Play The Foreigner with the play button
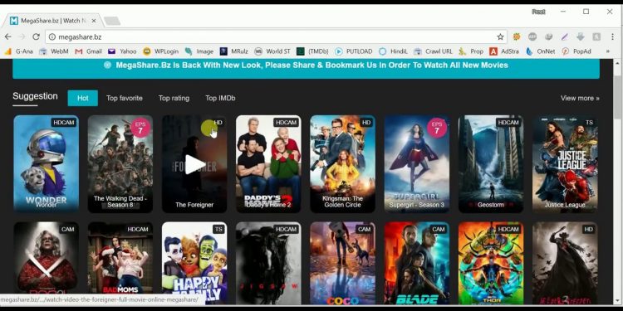Screen dimensions: 623x311 [194, 164]
